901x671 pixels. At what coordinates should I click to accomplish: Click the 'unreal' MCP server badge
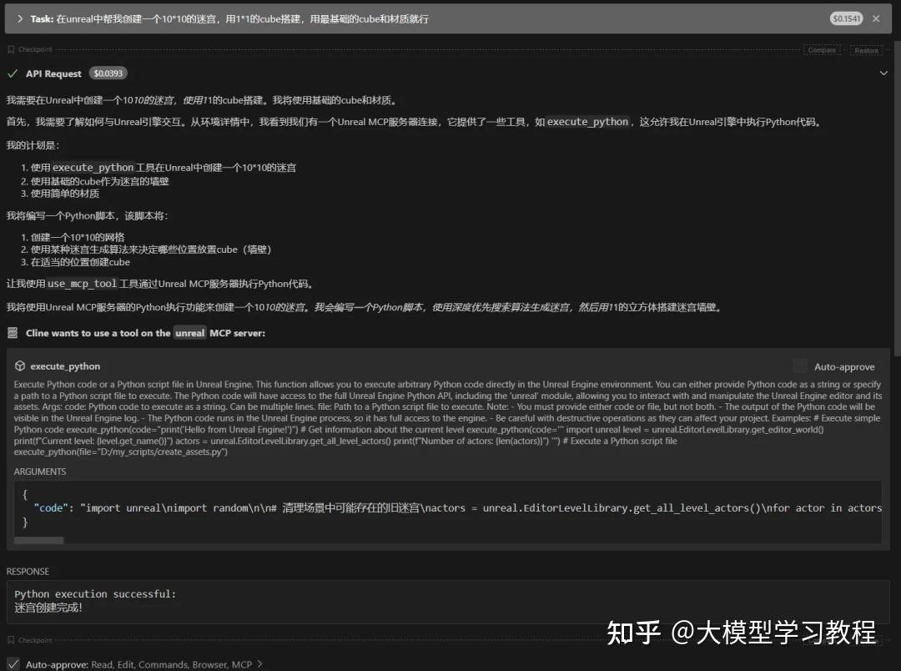tap(189, 332)
